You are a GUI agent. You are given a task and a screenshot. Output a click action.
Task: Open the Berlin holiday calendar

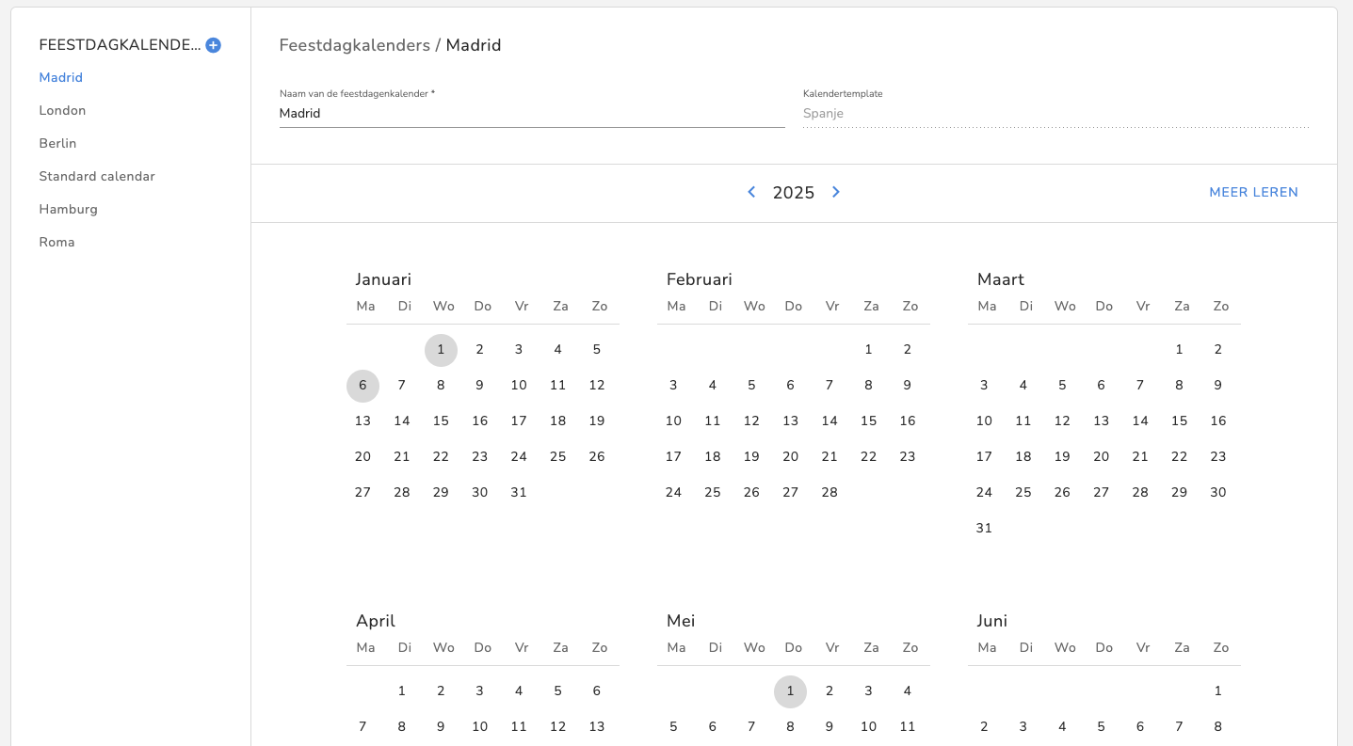57,144
